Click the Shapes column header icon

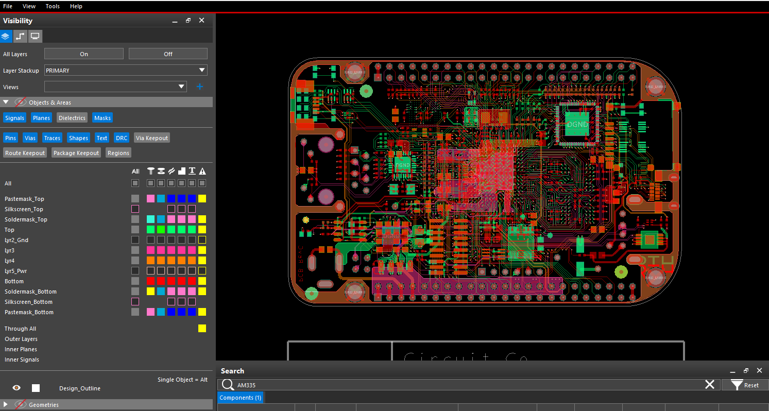click(181, 171)
